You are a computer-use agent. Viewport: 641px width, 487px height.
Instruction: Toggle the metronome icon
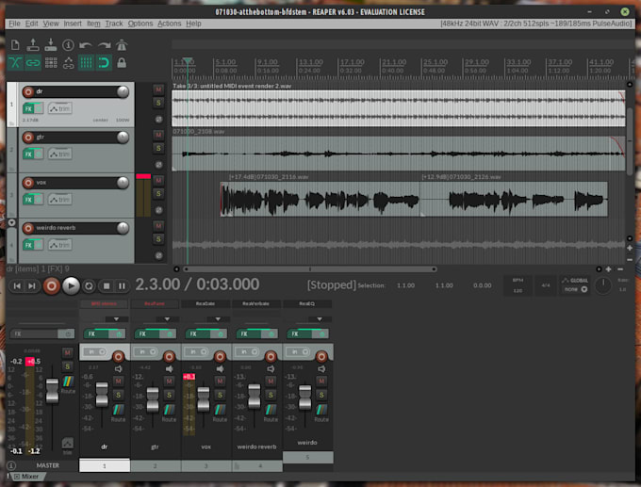[x=122, y=44]
